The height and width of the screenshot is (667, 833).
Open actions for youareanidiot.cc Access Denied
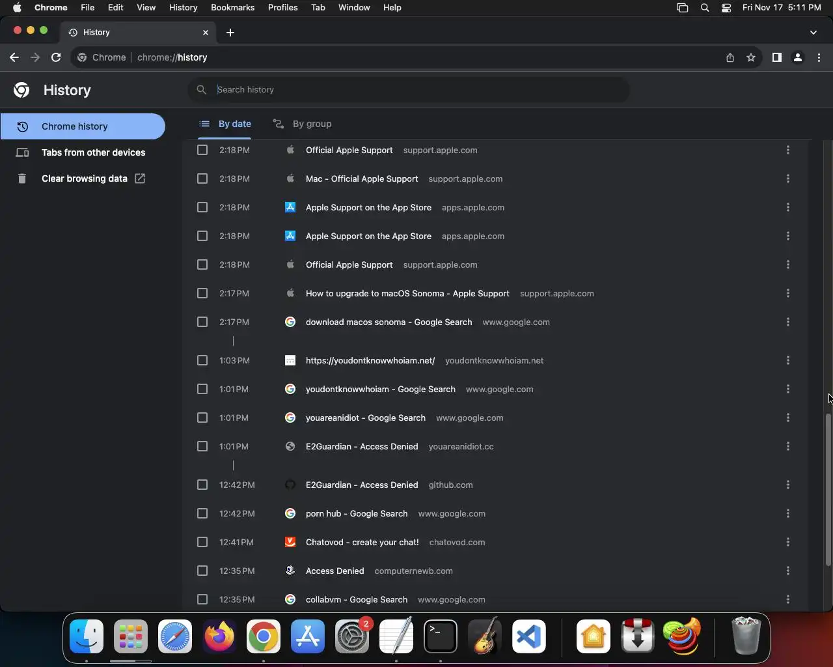pyautogui.click(x=788, y=446)
